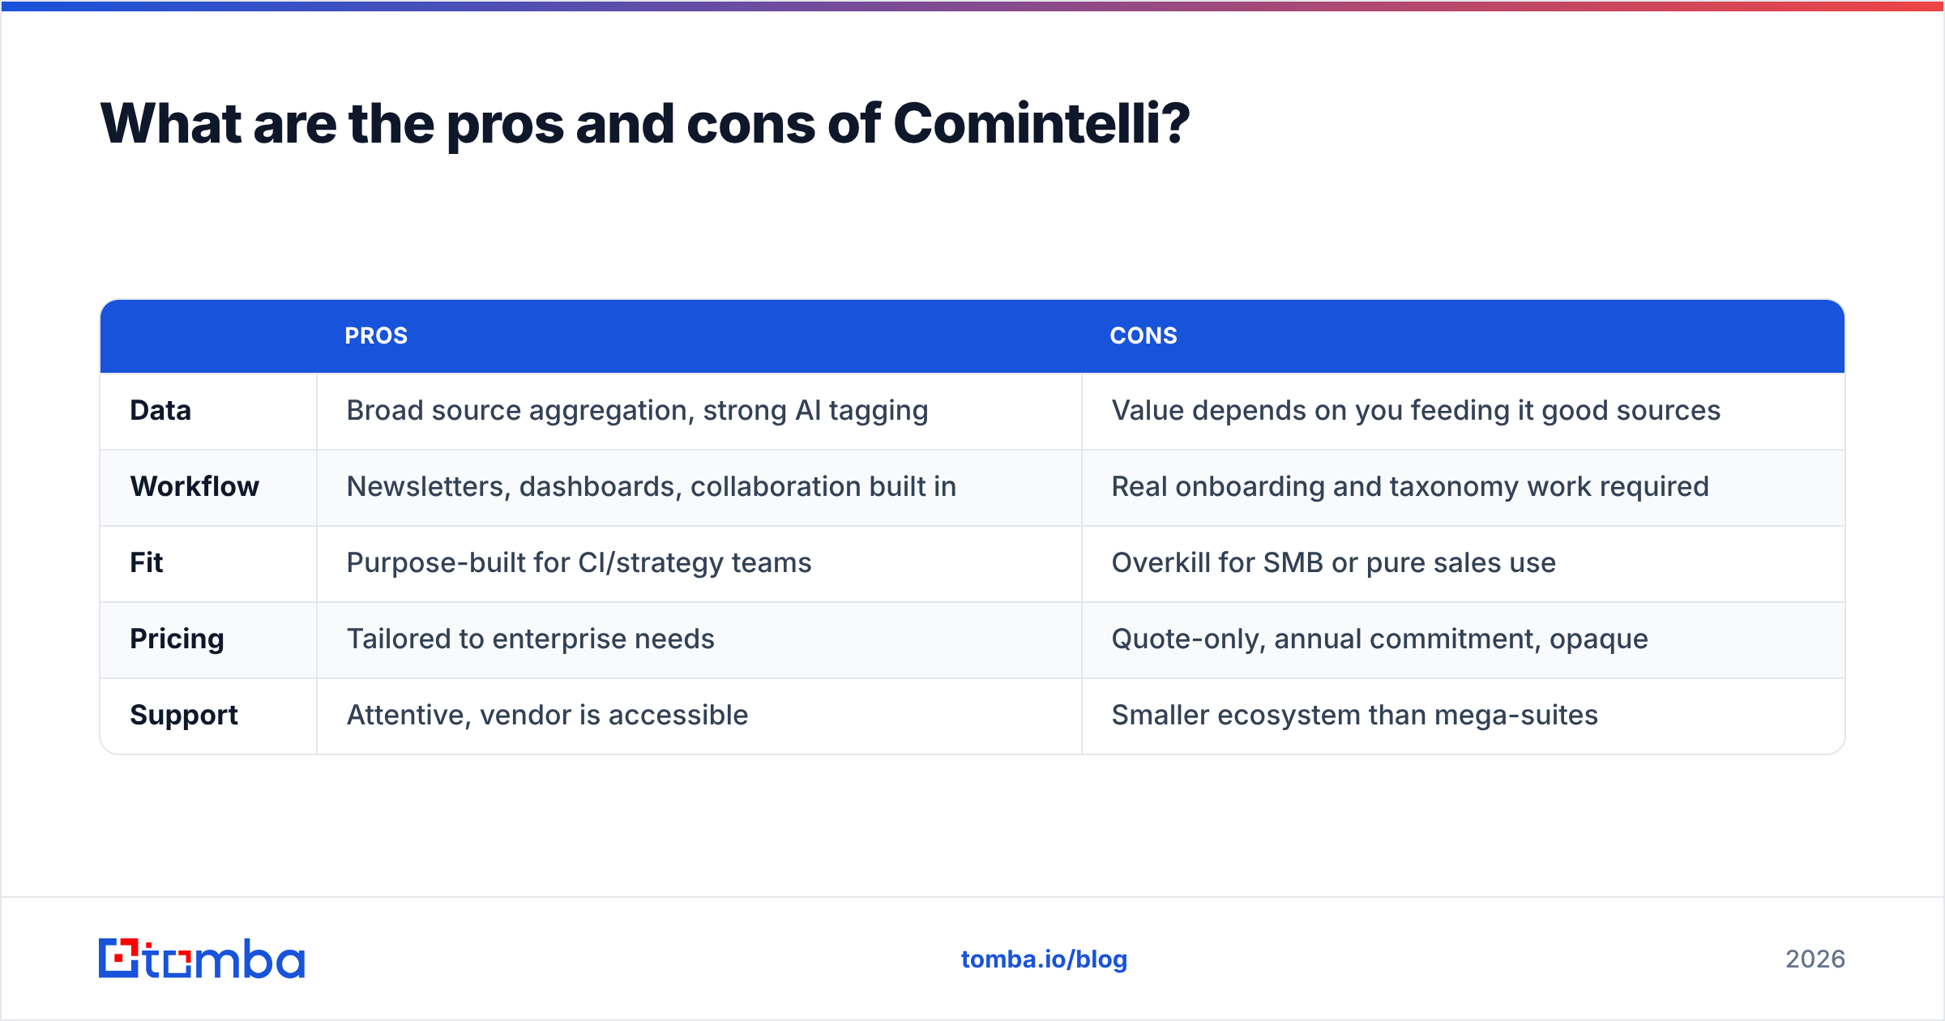Click 'Real onboarding and taxonomy work required'
The height and width of the screenshot is (1021, 1945).
(x=1410, y=487)
